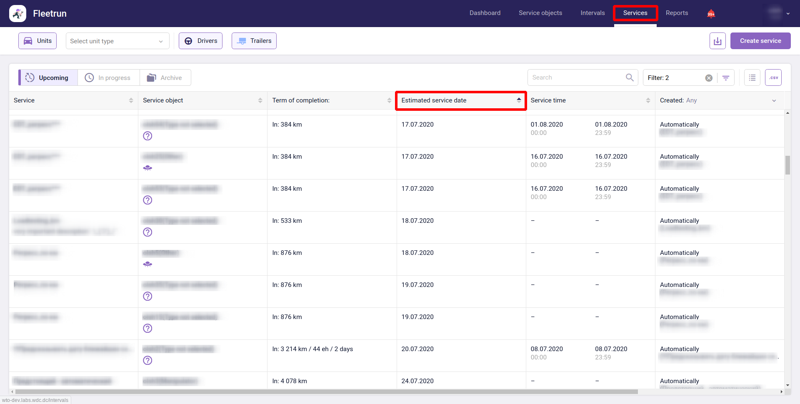Switch to the Archive tab
The image size is (800, 404).
[165, 78]
